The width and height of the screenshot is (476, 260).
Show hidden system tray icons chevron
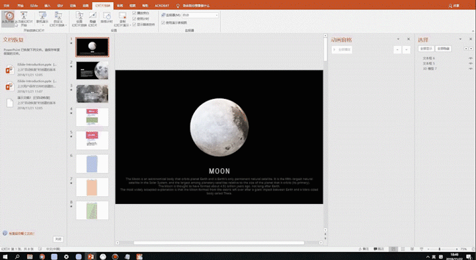pos(428,257)
